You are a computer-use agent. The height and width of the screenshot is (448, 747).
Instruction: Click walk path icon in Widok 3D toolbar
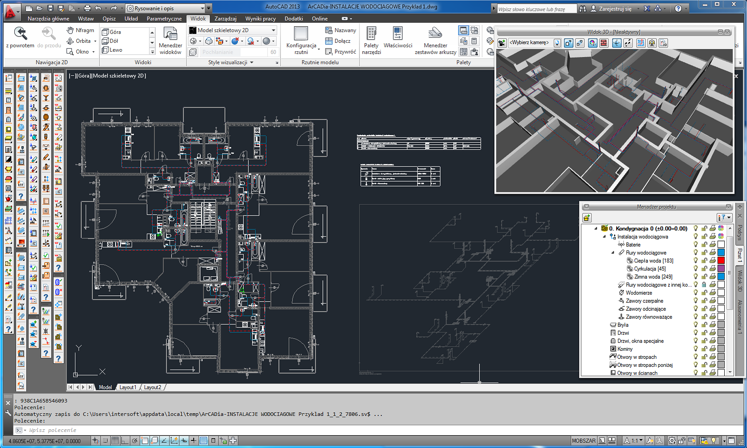point(628,43)
